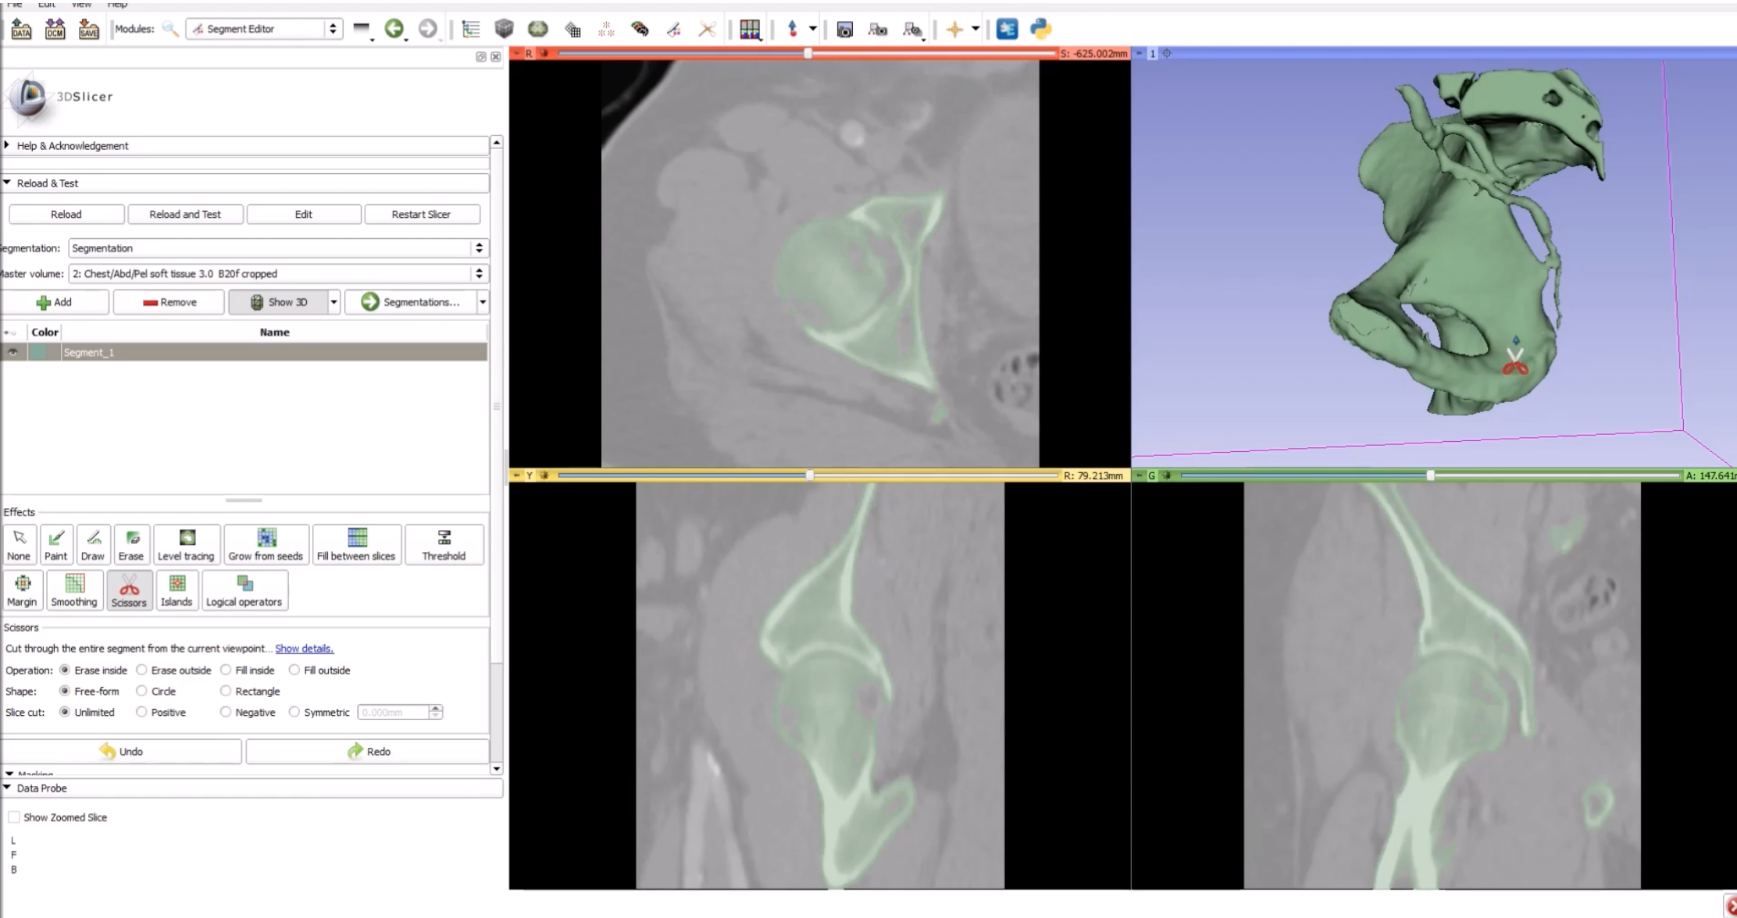
Task: Click the Load DICOM data icon
Action: click(x=55, y=29)
